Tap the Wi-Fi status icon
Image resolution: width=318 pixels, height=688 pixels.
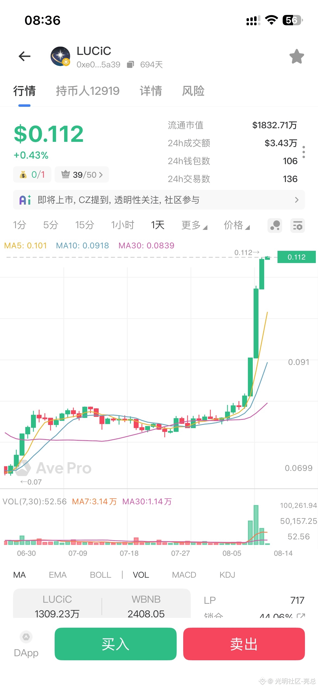(x=271, y=20)
